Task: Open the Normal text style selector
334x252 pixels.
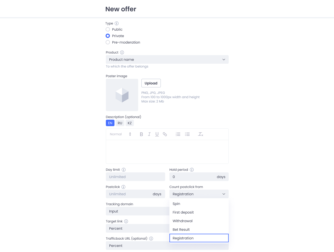Action: (x=120, y=134)
